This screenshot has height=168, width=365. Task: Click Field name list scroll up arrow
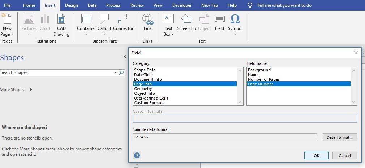(x=354, y=70)
